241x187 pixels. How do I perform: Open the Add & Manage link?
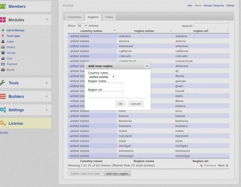16,30
